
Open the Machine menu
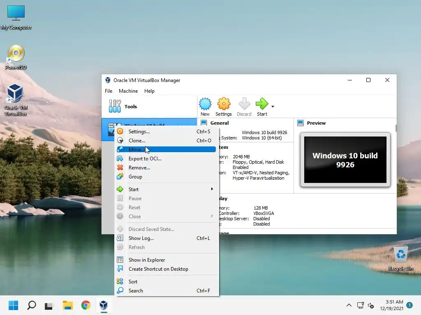click(x=128, y=91)
